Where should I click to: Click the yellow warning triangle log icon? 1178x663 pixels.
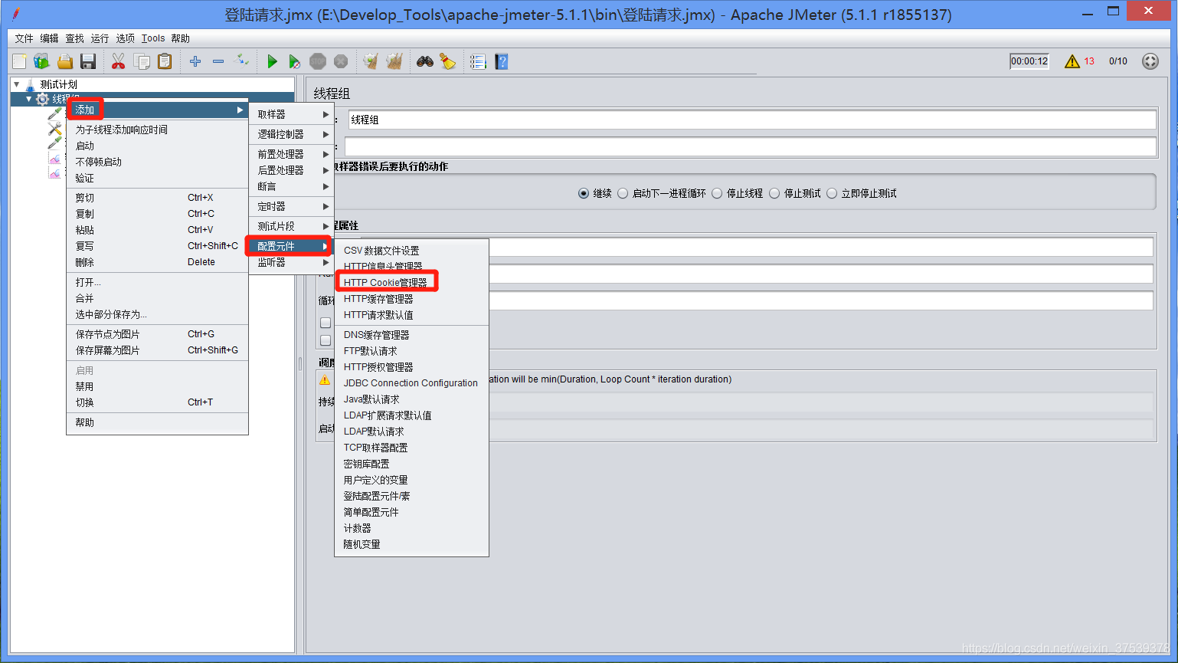tap(1072, 61)
